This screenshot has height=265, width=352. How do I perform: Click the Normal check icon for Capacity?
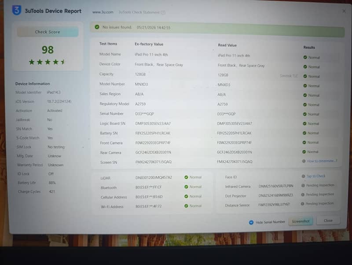tap(305, 76)
